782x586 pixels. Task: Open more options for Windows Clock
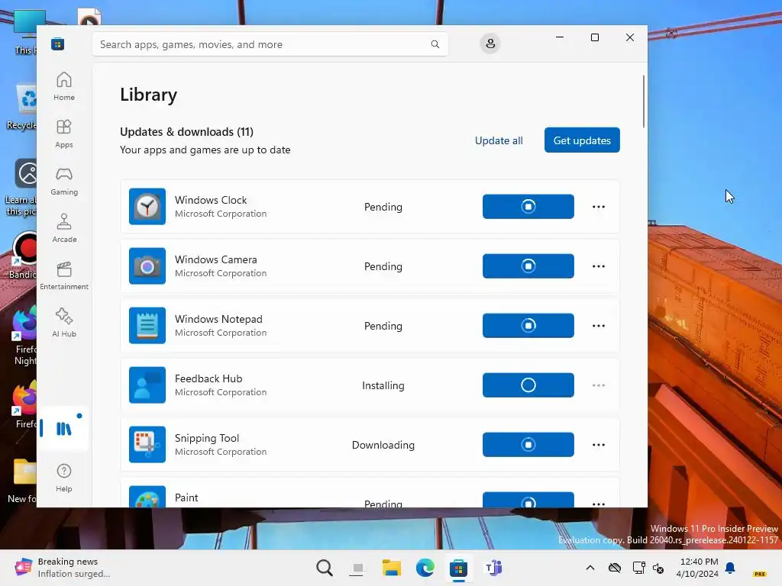(599, 207)
